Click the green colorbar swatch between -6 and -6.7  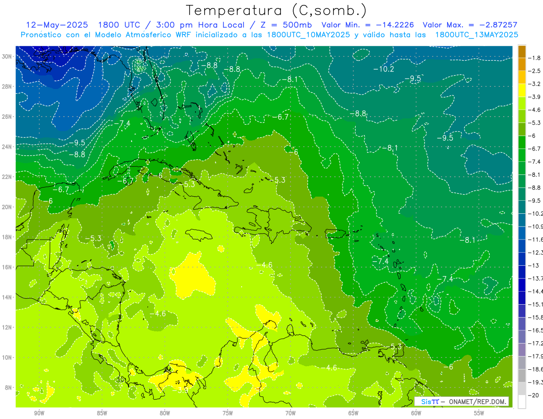point(522,142)
